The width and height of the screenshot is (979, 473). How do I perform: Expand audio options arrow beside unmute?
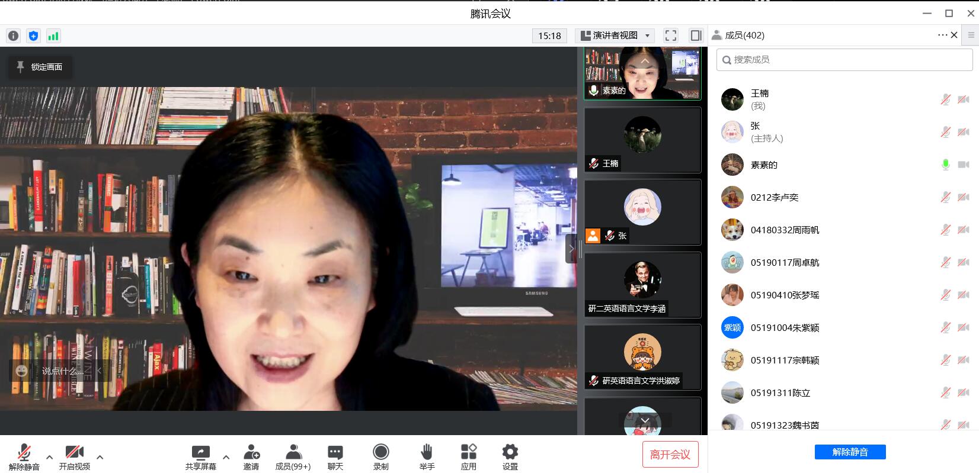click(x=49, y=457)
